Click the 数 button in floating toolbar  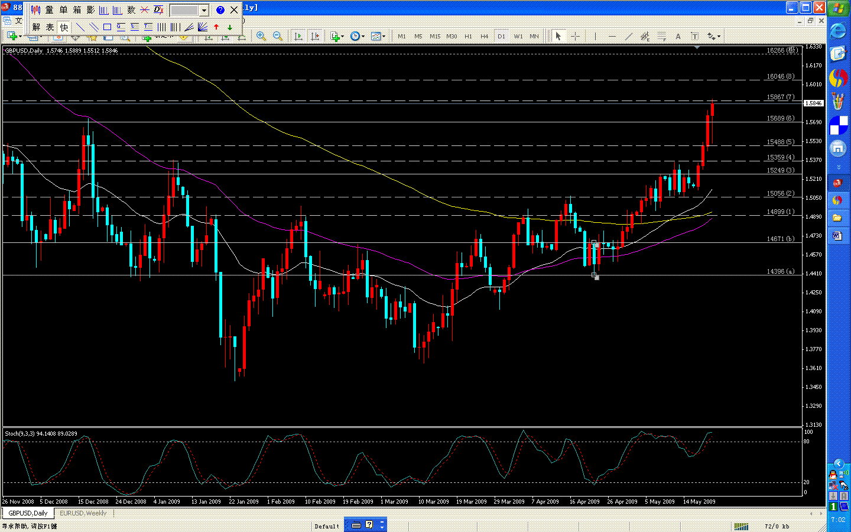click(x=131, y=10)
